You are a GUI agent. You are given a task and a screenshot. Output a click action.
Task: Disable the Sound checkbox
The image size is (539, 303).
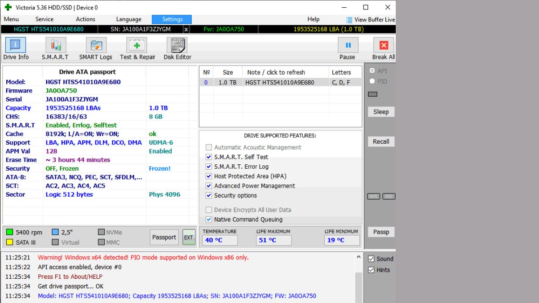[x=371, y=259]
